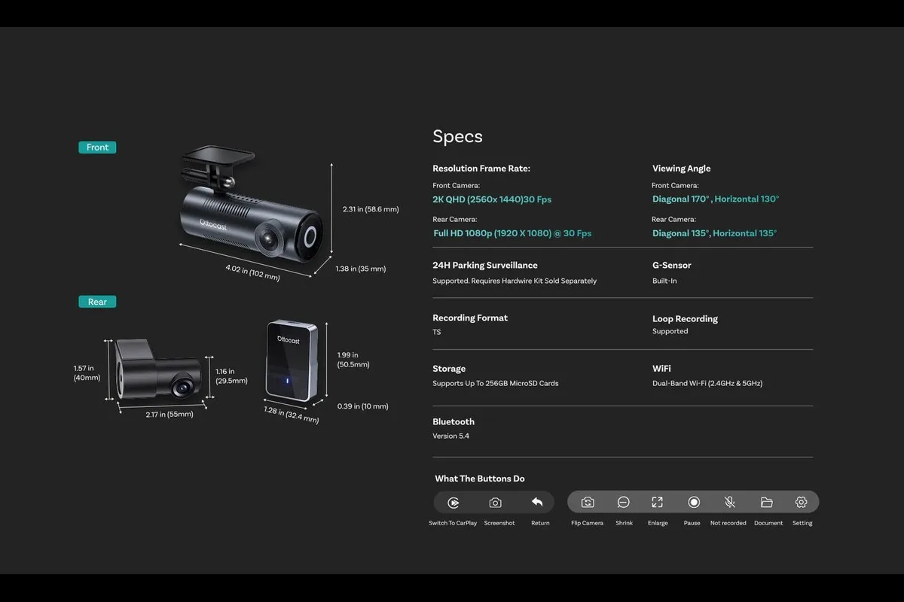Click 'Supported. Requires Hardwire Kit Sold Separately'
Image resolution: width=904 pixels, height=602 pixels.
click(515, 281)
